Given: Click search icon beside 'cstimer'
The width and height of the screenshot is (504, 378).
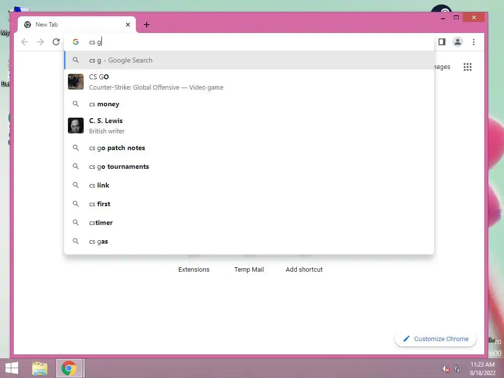Looking at the screenshot, I should click(x=75, y=222).
